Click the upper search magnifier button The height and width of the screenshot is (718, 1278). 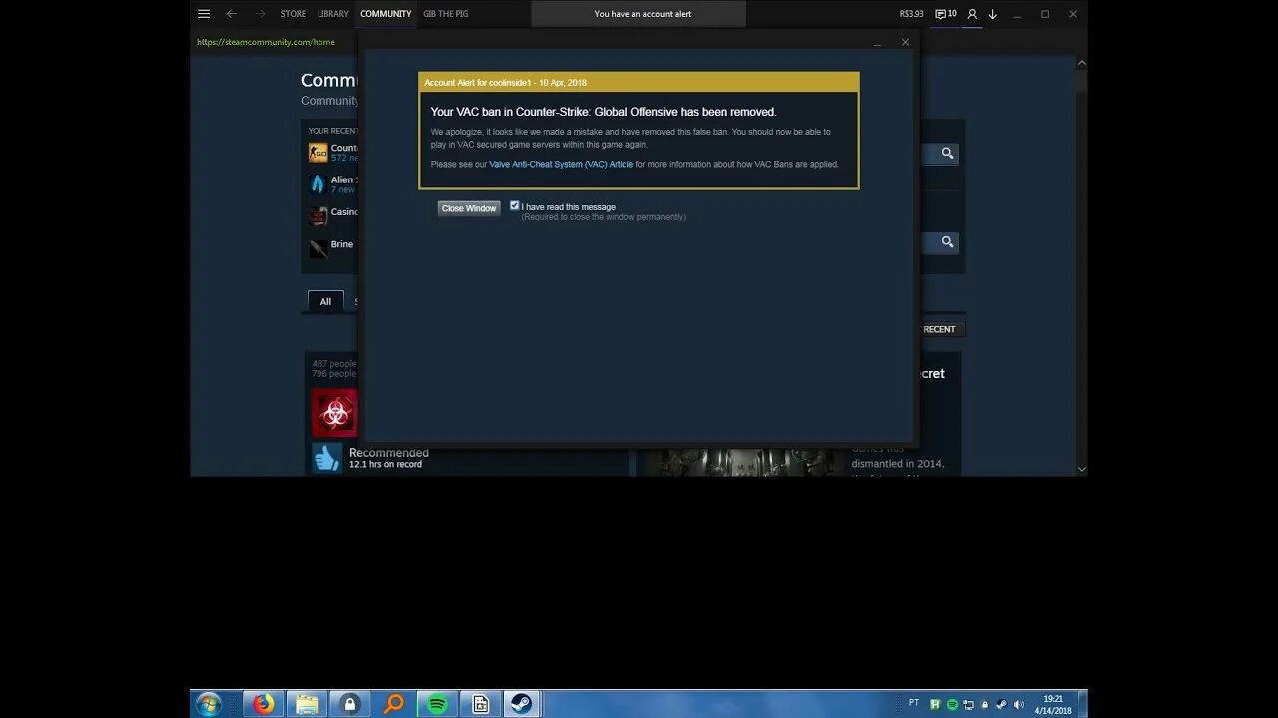point(947,153)
